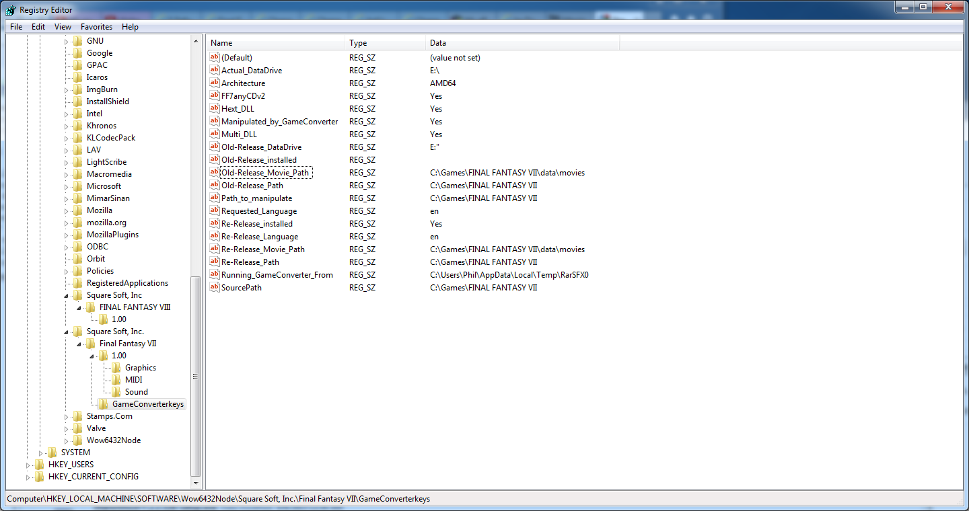Screen dimensions: 969x511
Task: Select the Macromedia key
Action: click(109, 174)
